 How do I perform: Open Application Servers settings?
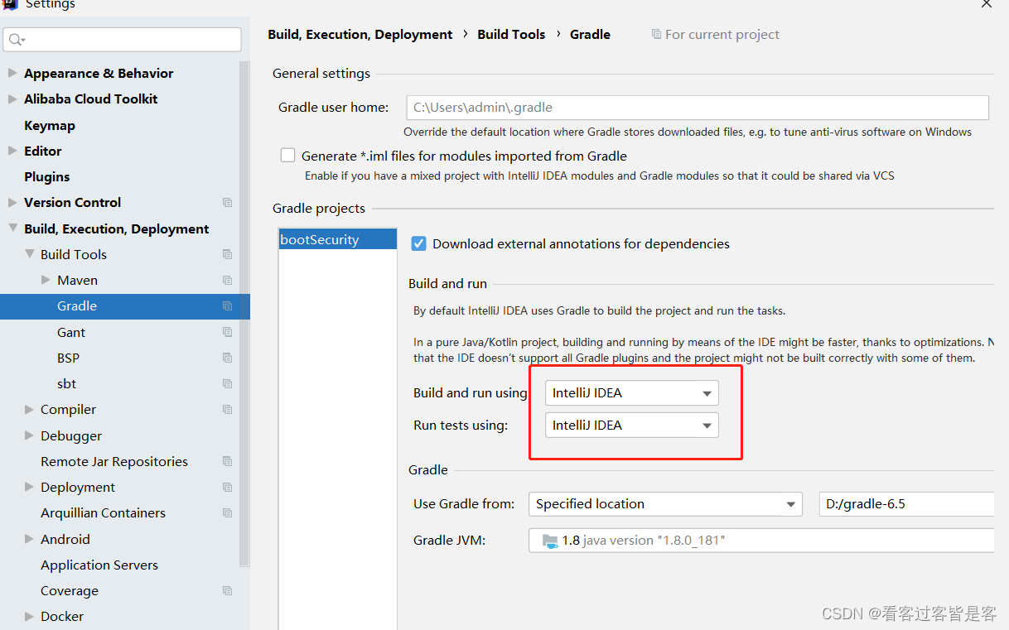point(99,565)
